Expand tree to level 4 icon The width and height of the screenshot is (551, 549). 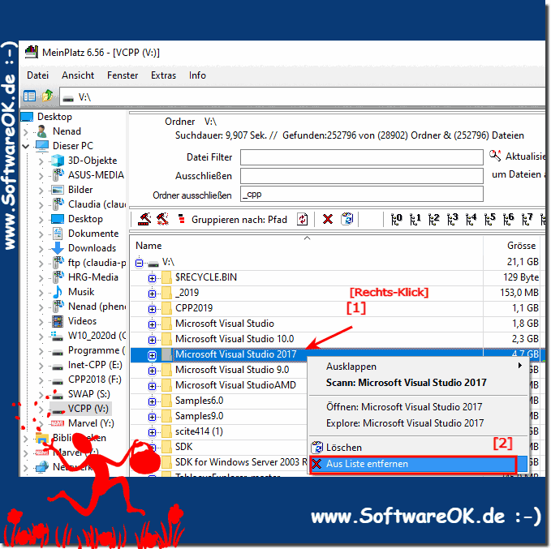471,219
